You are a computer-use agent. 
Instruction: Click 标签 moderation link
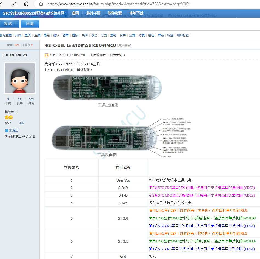pyautogui.click(x=170, y=35)
